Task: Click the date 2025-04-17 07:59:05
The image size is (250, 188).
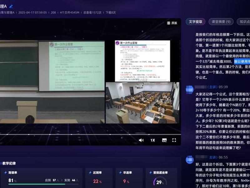Action: [x=32, y=13]
